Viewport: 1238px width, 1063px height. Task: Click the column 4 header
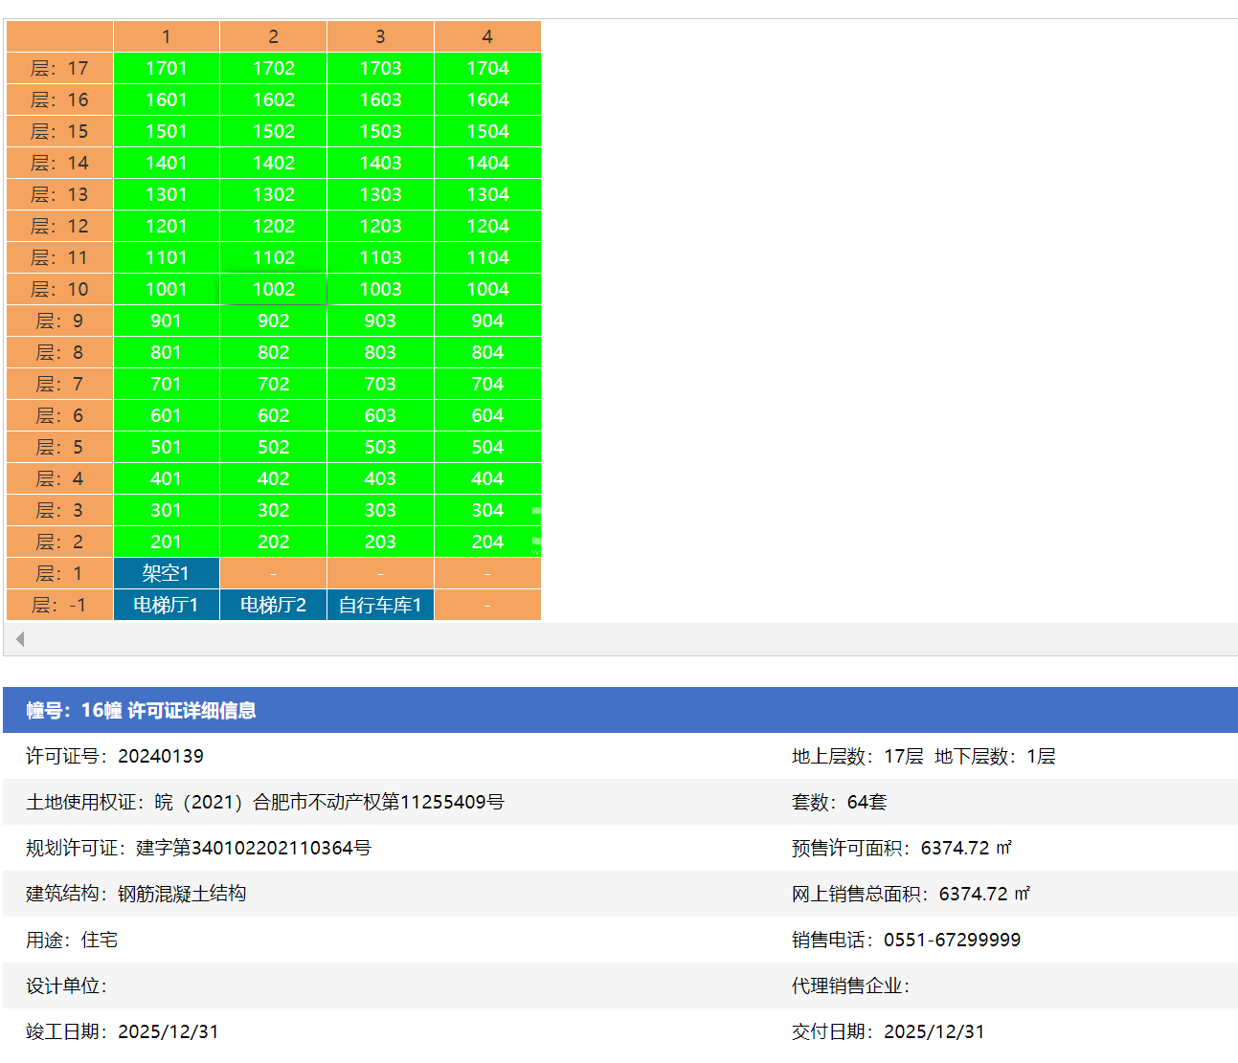tap(488, 36)
